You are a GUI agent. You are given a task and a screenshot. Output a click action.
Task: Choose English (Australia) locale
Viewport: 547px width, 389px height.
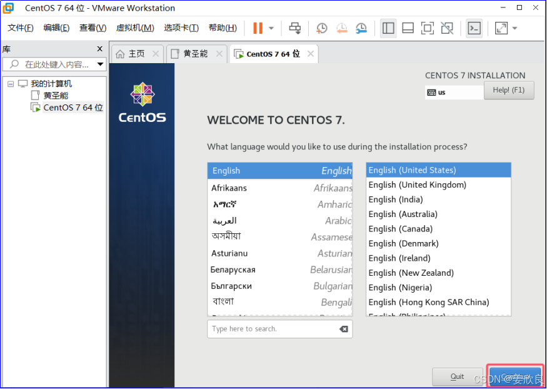tap(438, 214)
